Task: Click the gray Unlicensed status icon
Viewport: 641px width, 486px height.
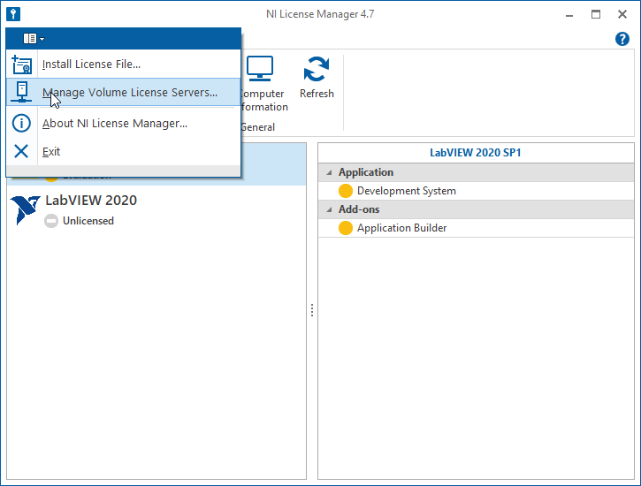Action: click(52, 221)
